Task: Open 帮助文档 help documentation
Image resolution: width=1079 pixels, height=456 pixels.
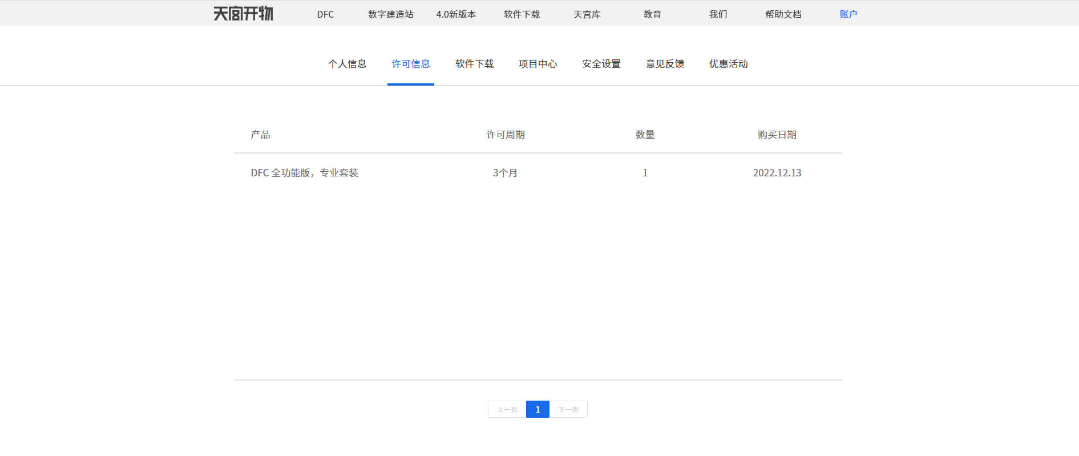Action: [x=783, y=14]
